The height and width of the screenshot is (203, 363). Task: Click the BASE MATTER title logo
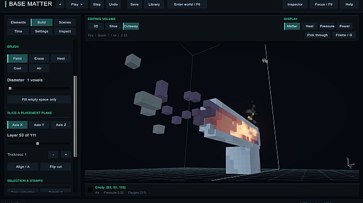pyautogui.click(x=31, y=4)
